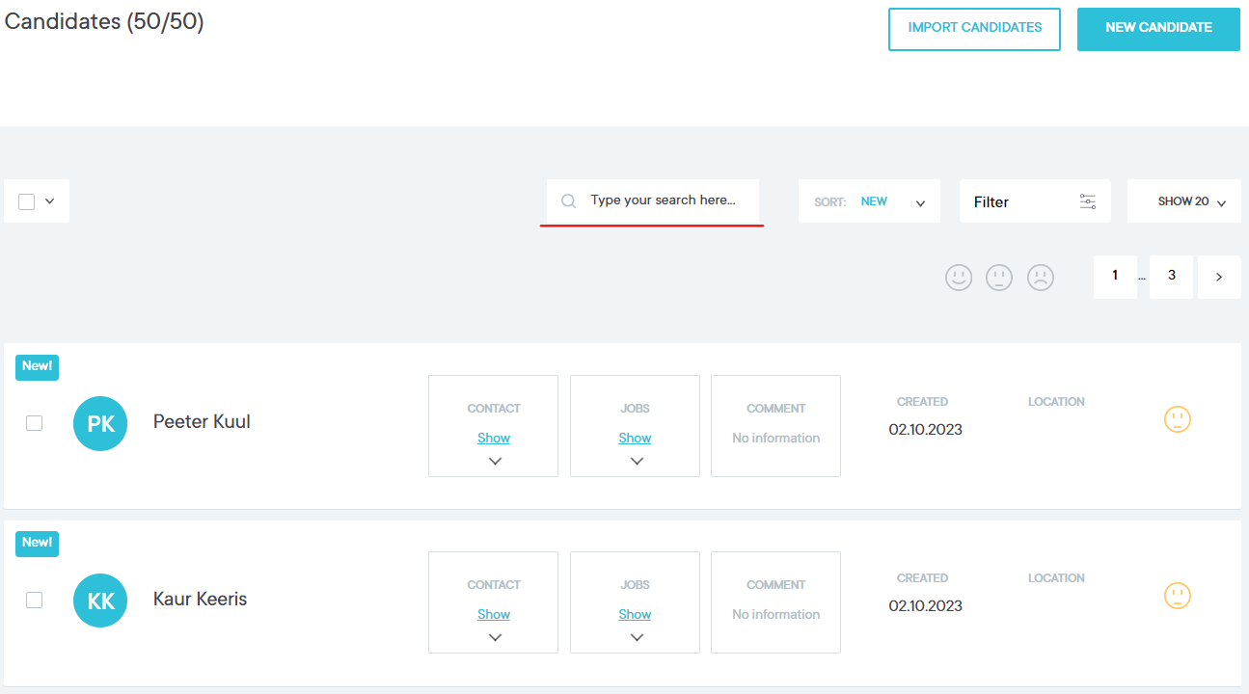Click Kaur Keeris's KK avatar
The width and height of the screenshot is (1249, 694).
pos(100,601)
